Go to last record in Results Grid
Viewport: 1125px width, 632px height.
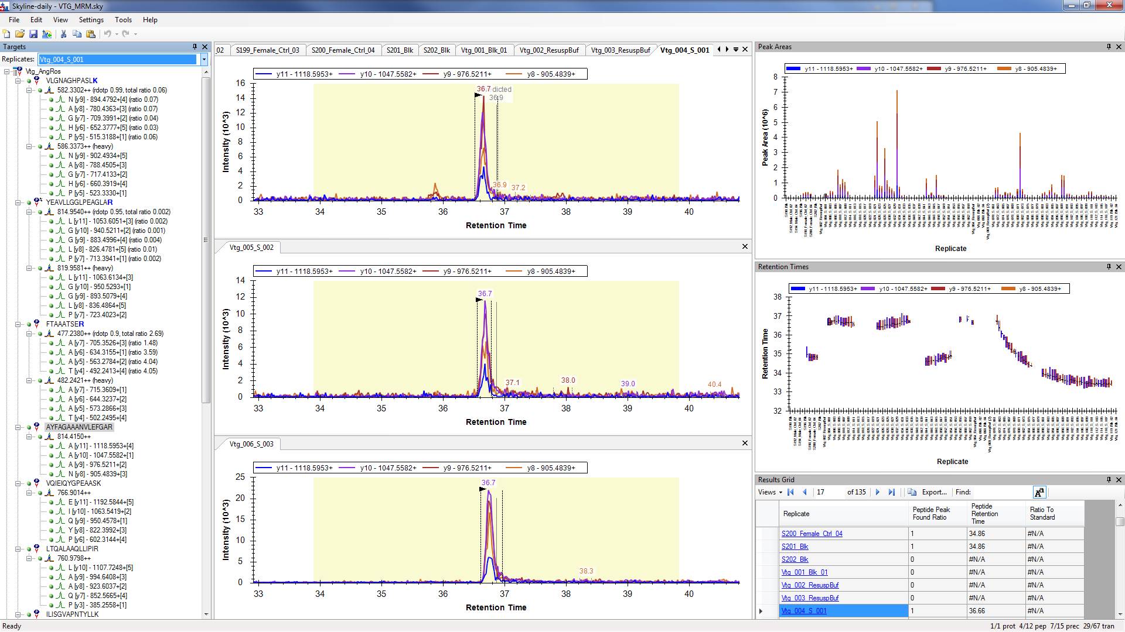click(892, 492)
